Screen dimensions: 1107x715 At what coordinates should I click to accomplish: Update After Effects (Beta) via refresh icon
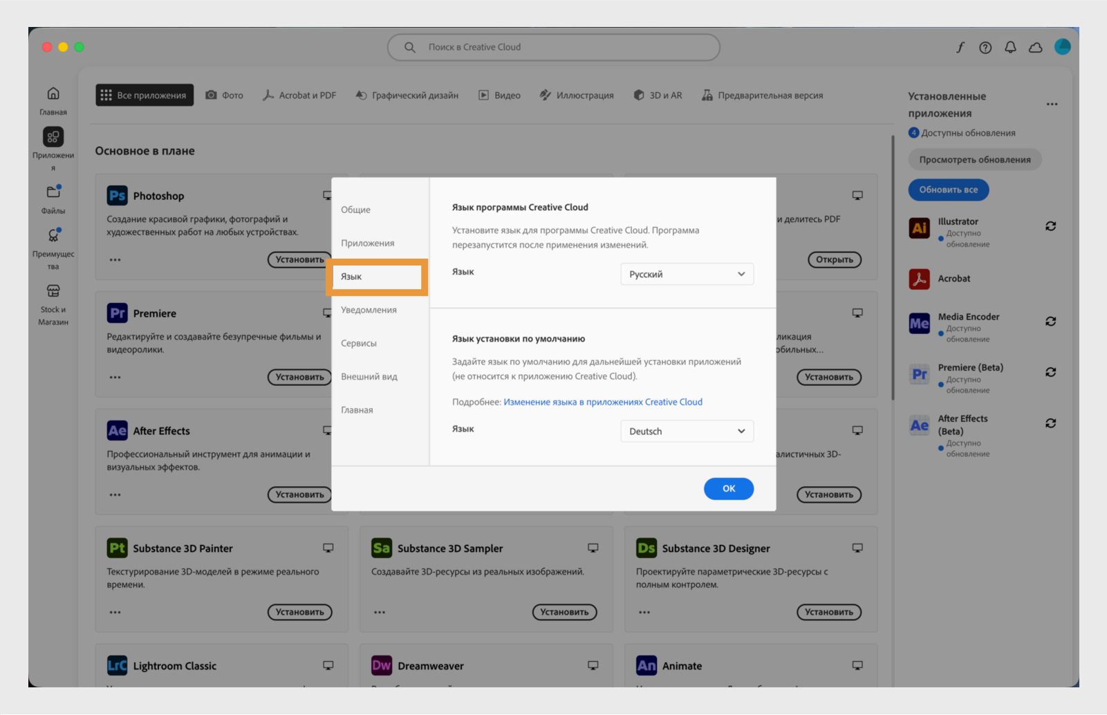click(1050, 423)
